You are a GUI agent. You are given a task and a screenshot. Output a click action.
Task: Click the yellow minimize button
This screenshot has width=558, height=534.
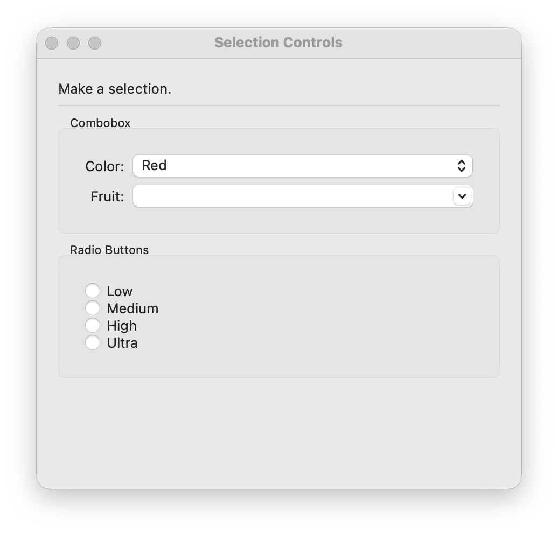coord(73,43)
